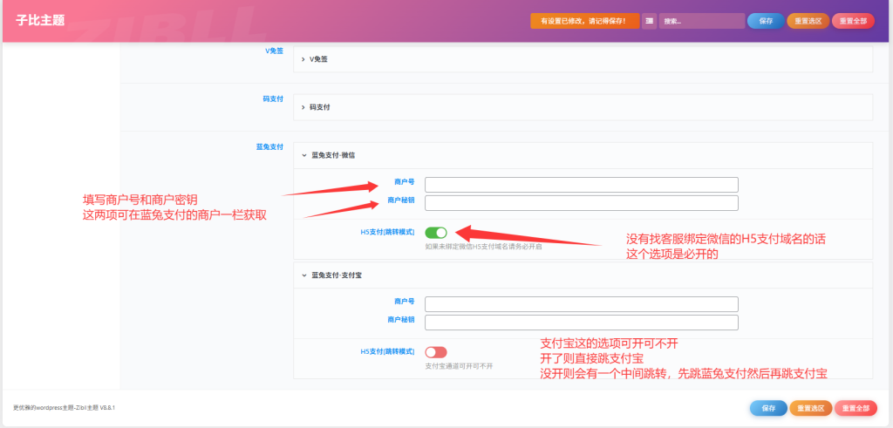Click the bottom 重置选区 button
Screen dimensions: 893x428
[810, 408]
